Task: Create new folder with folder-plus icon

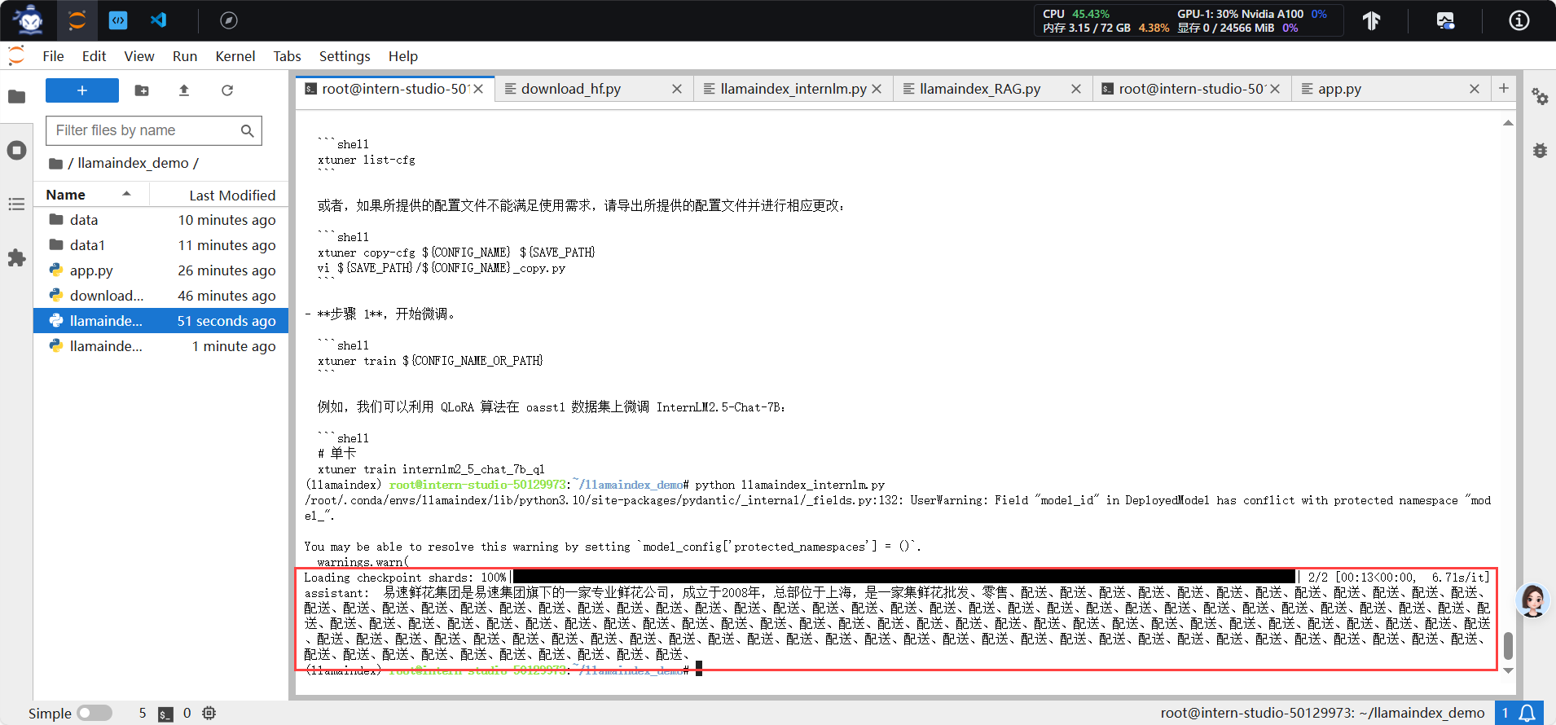Action: [142, 90]
